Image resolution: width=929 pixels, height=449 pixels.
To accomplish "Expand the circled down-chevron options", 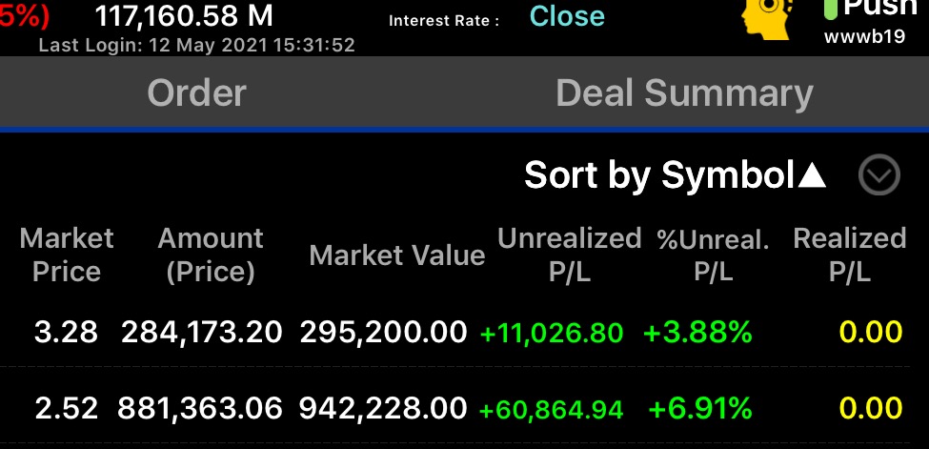I will tap(879, 176).
